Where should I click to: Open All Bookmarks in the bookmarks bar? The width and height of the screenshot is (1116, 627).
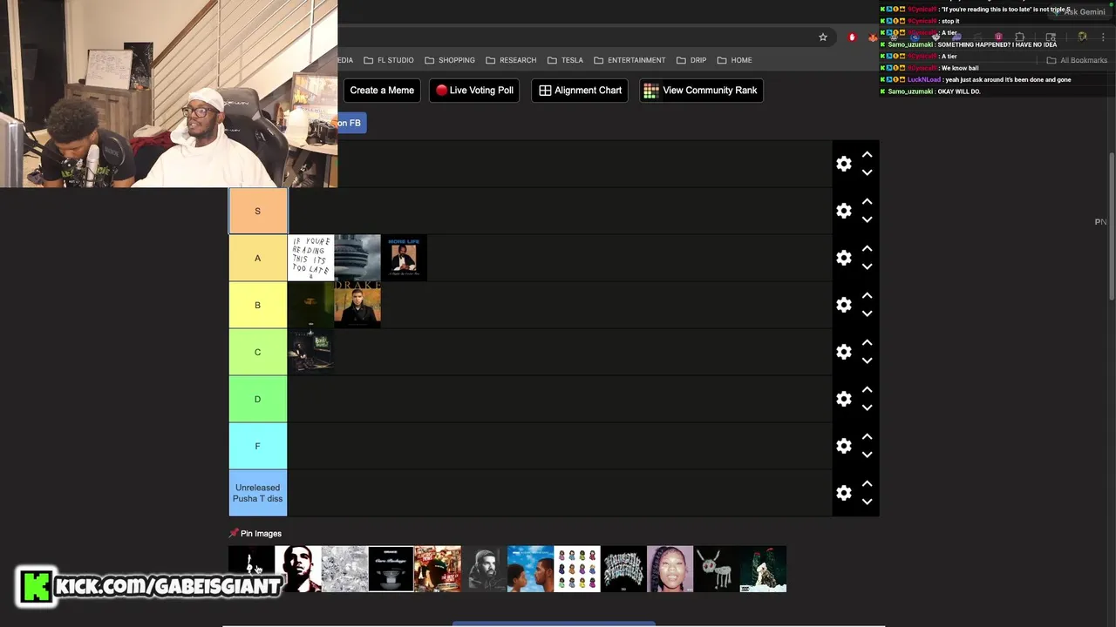[1077, 60]
